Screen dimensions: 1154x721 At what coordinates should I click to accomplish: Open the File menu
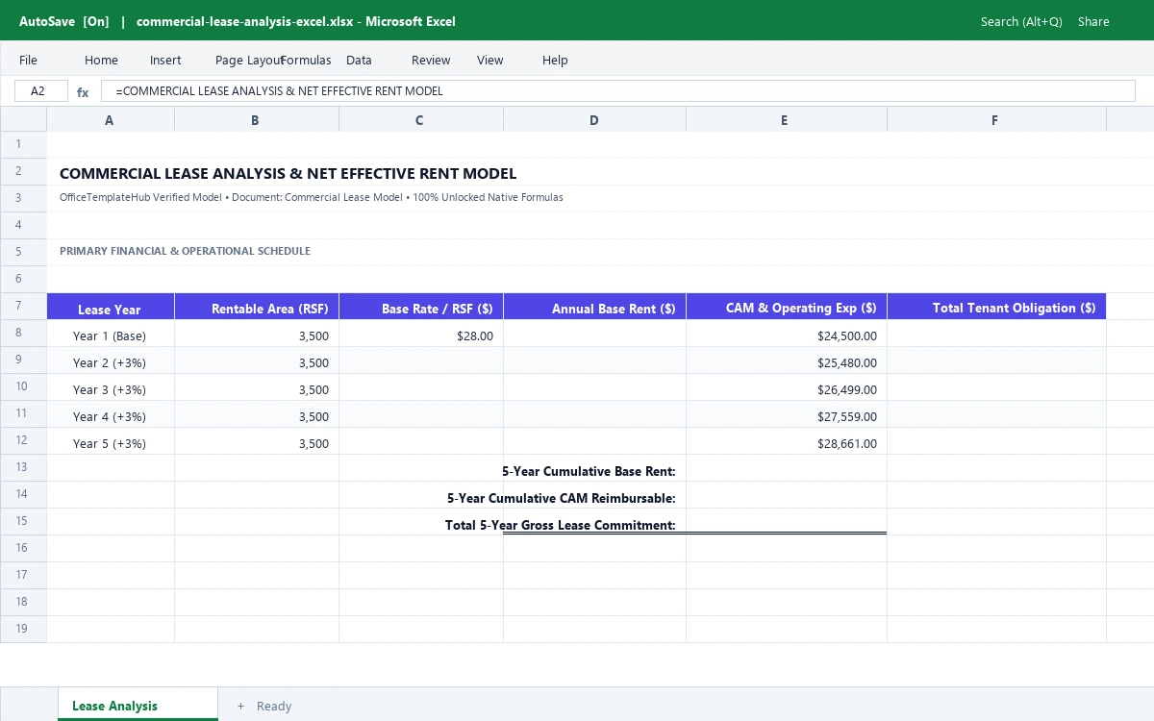[28, 60]
